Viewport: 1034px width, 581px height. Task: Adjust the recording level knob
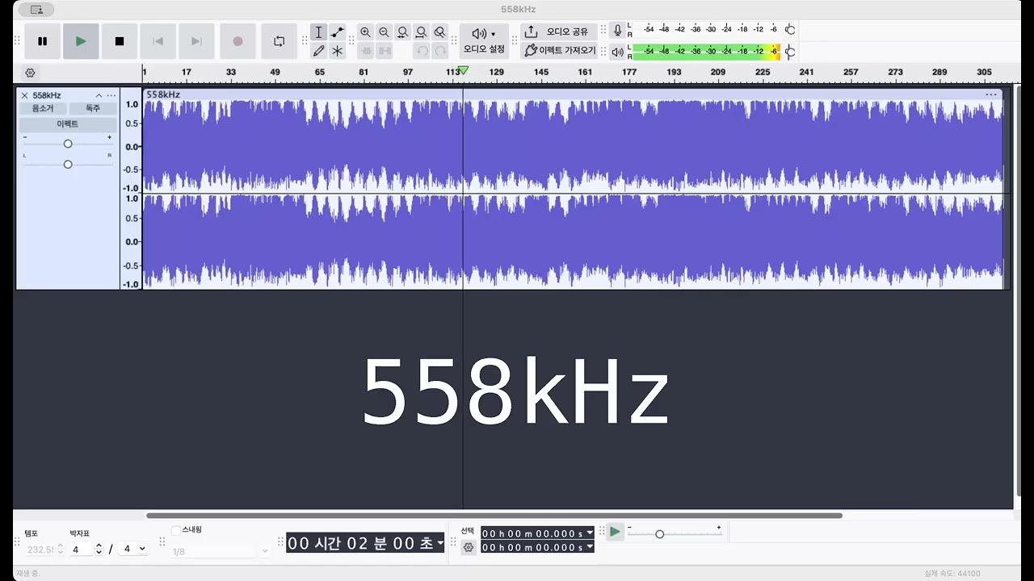click(790, 30)
